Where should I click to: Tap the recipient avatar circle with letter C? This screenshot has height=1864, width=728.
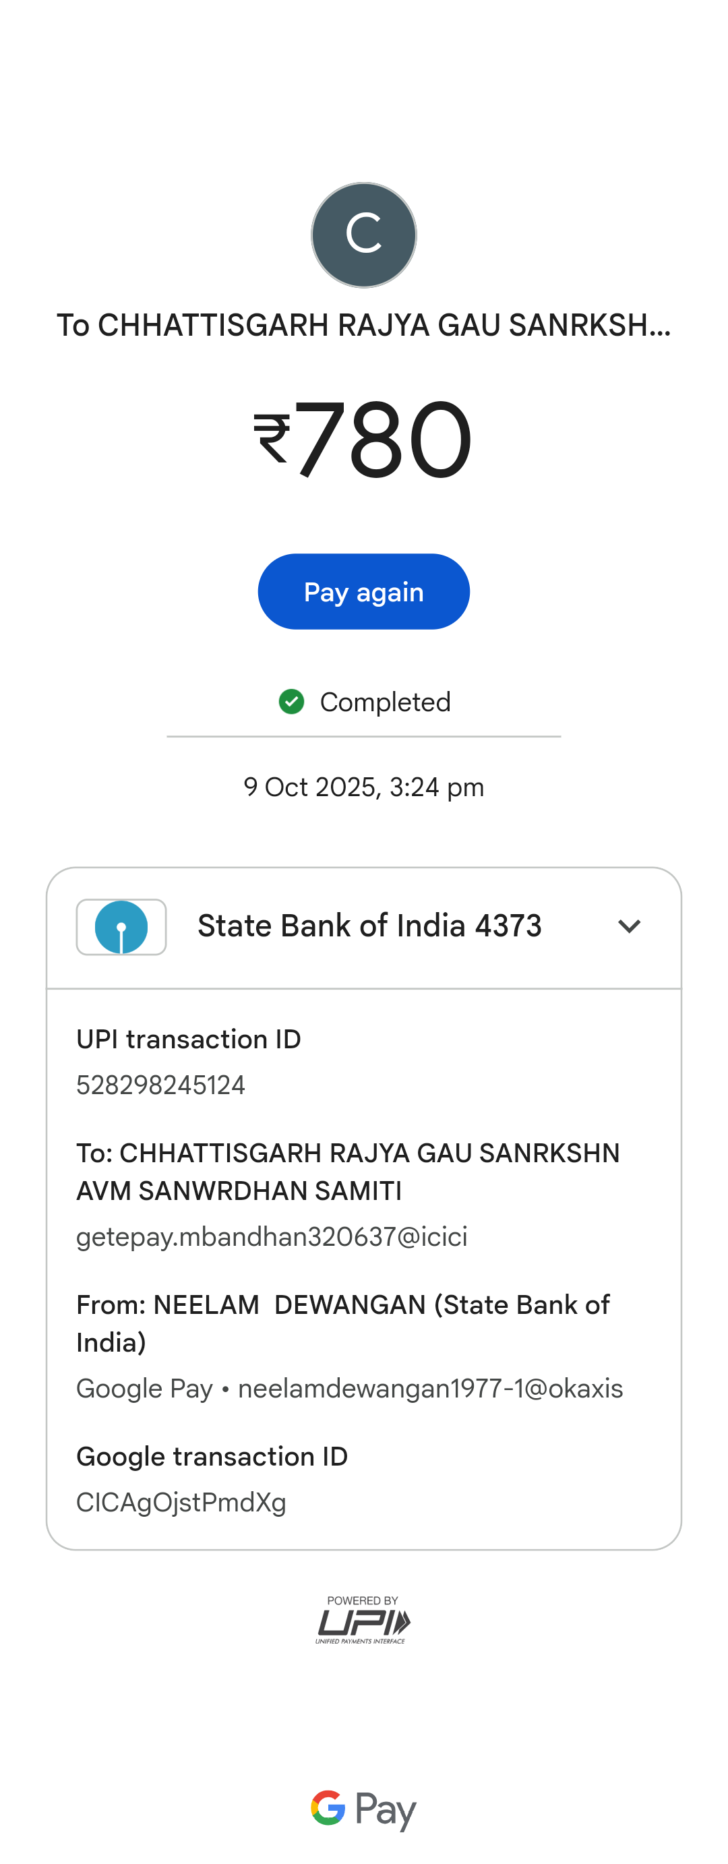(x=364, y=235)
